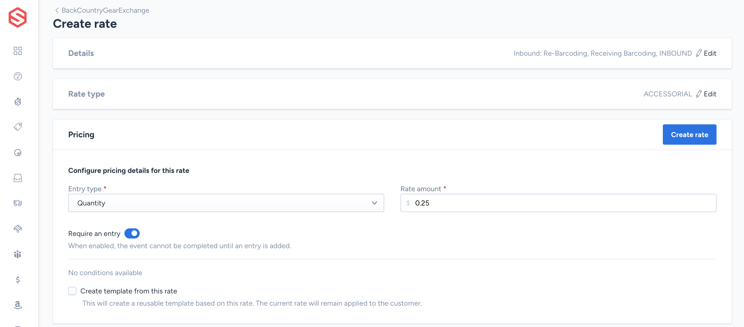Open the stacked layers sidebar icon
The width and height of the screenshot is (744, 327).
click(18, 229)
